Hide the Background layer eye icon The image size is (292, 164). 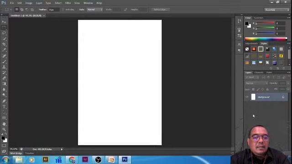click(x=247, y=97)
